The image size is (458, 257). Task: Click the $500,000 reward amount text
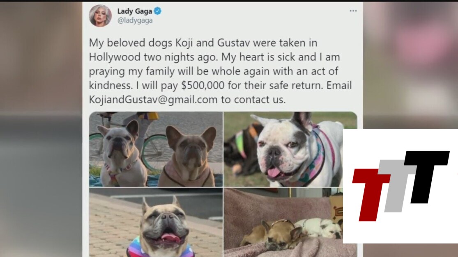(203, 85)
